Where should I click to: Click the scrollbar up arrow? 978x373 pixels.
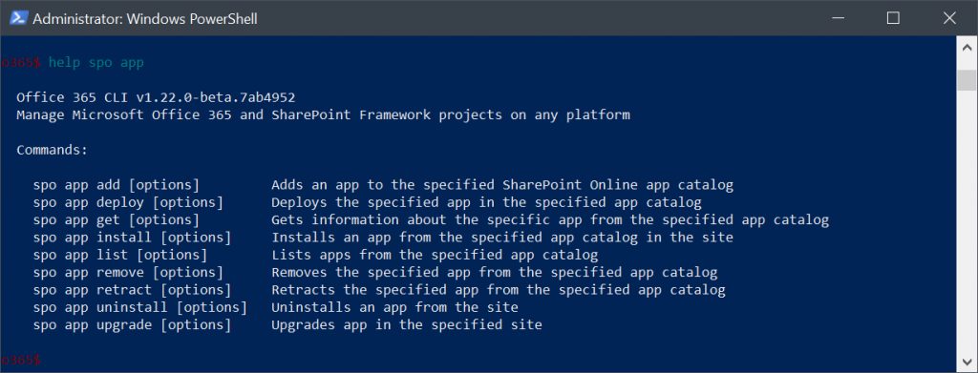967,48
